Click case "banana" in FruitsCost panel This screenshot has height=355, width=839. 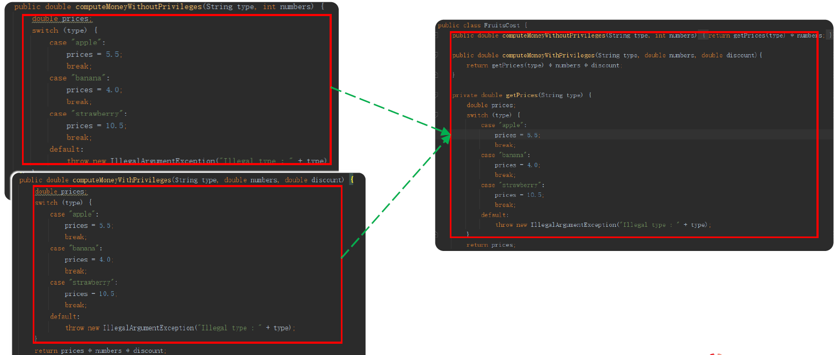click(506, 155)
